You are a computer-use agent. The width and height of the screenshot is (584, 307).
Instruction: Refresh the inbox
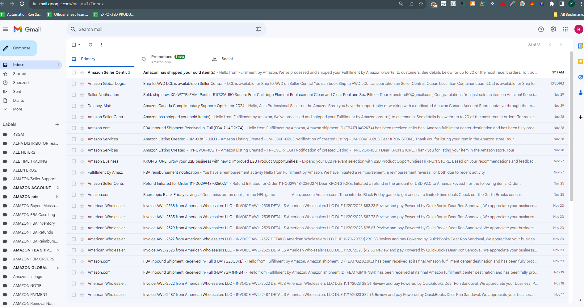(90, 45)
